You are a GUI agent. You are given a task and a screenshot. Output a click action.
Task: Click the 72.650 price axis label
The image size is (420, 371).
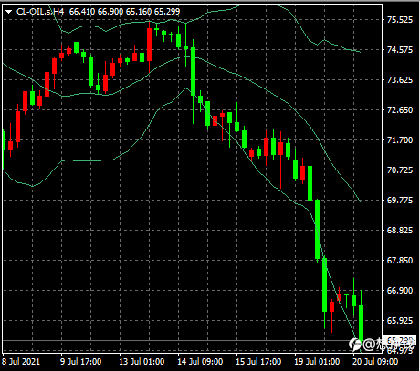click(400, 110)
